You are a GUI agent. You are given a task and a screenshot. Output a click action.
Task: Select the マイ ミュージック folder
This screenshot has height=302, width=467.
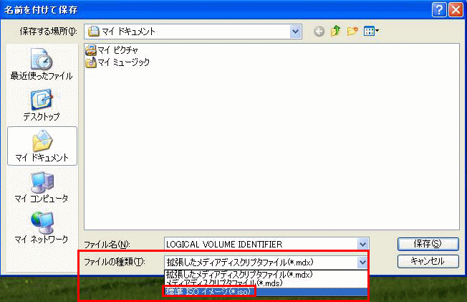coord(117,62)
